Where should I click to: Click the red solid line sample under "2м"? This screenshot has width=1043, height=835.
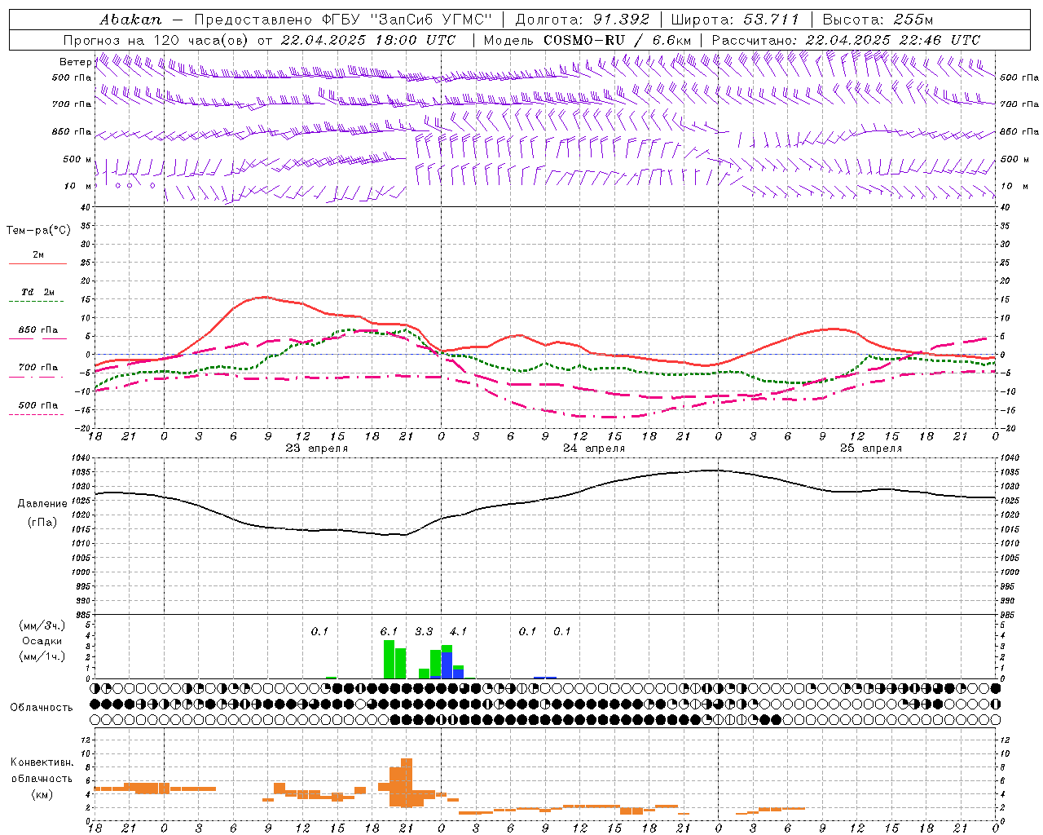[x=37, y=264]
